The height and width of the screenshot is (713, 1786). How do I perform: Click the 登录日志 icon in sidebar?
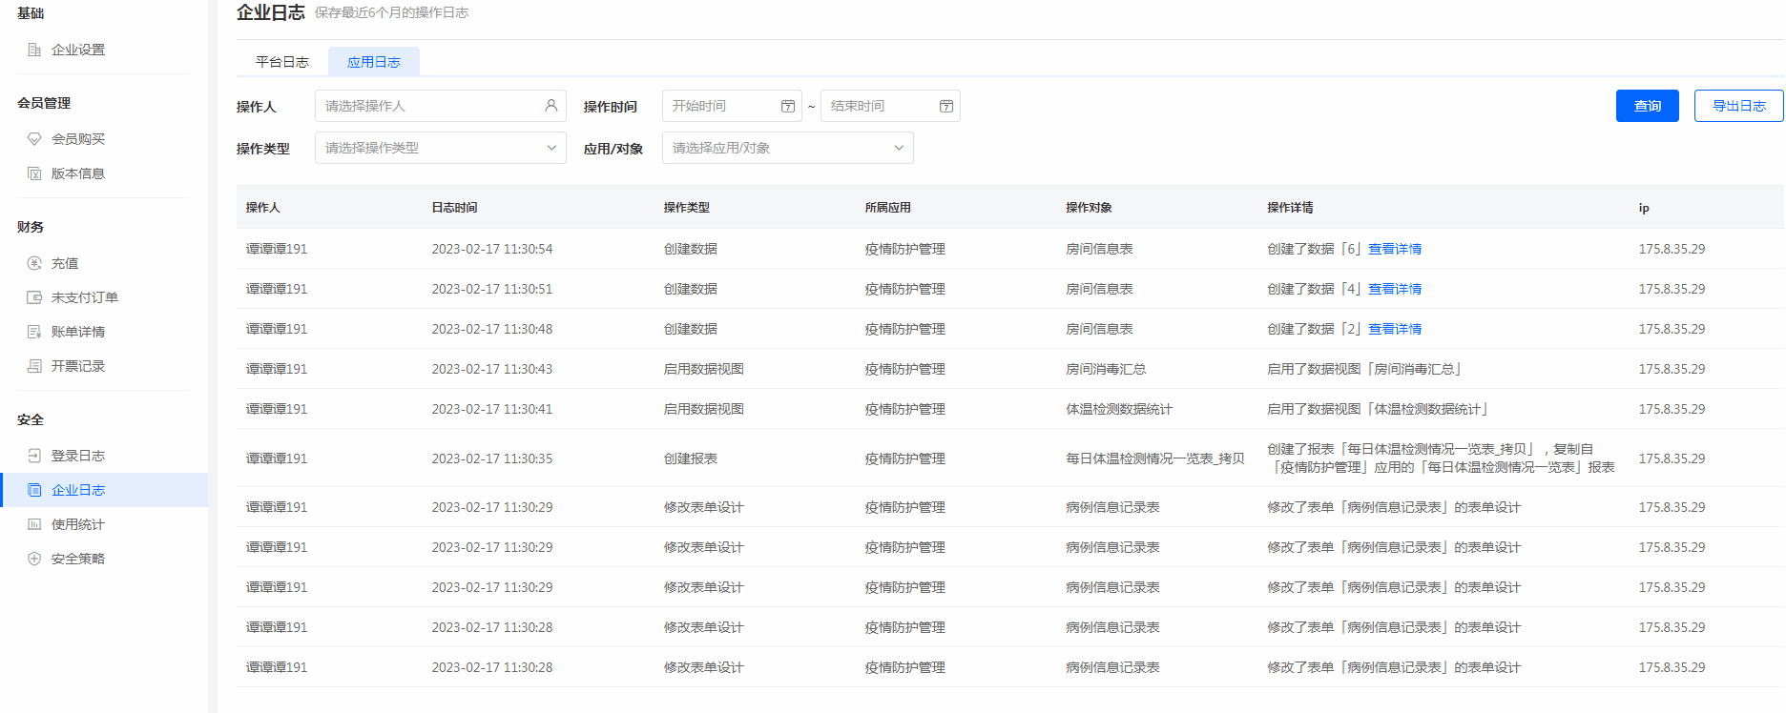[34, 456]
